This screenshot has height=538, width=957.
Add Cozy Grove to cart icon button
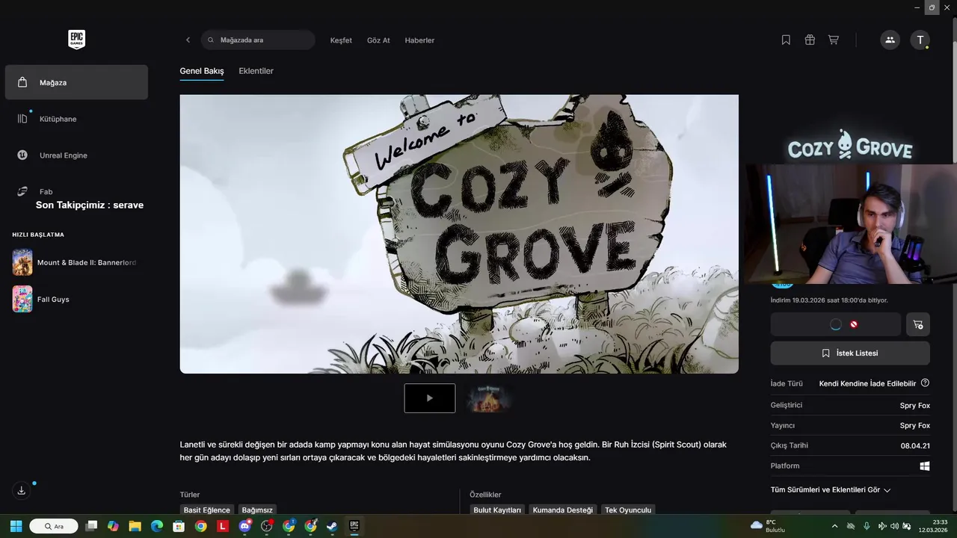918,324
